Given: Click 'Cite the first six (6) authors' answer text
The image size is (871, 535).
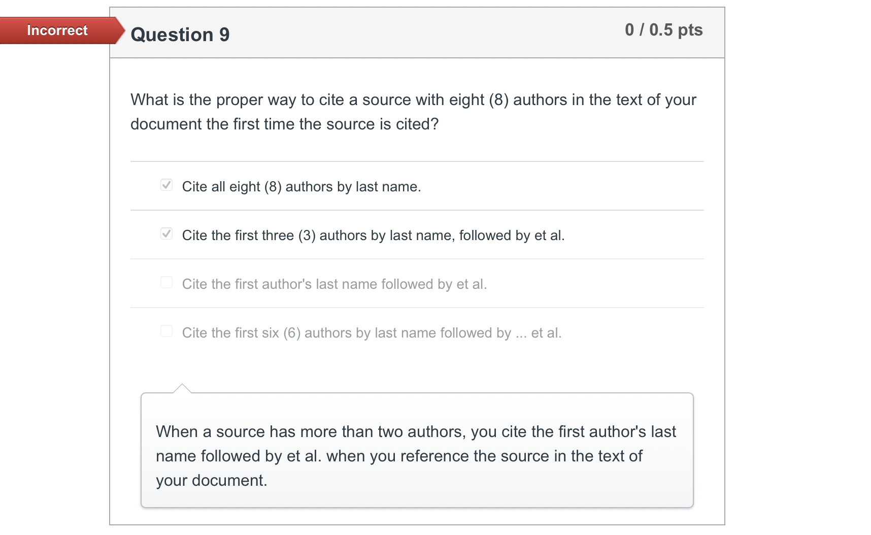Looking at the screenshot, I should pyautogui.click(x=372, y=332).
